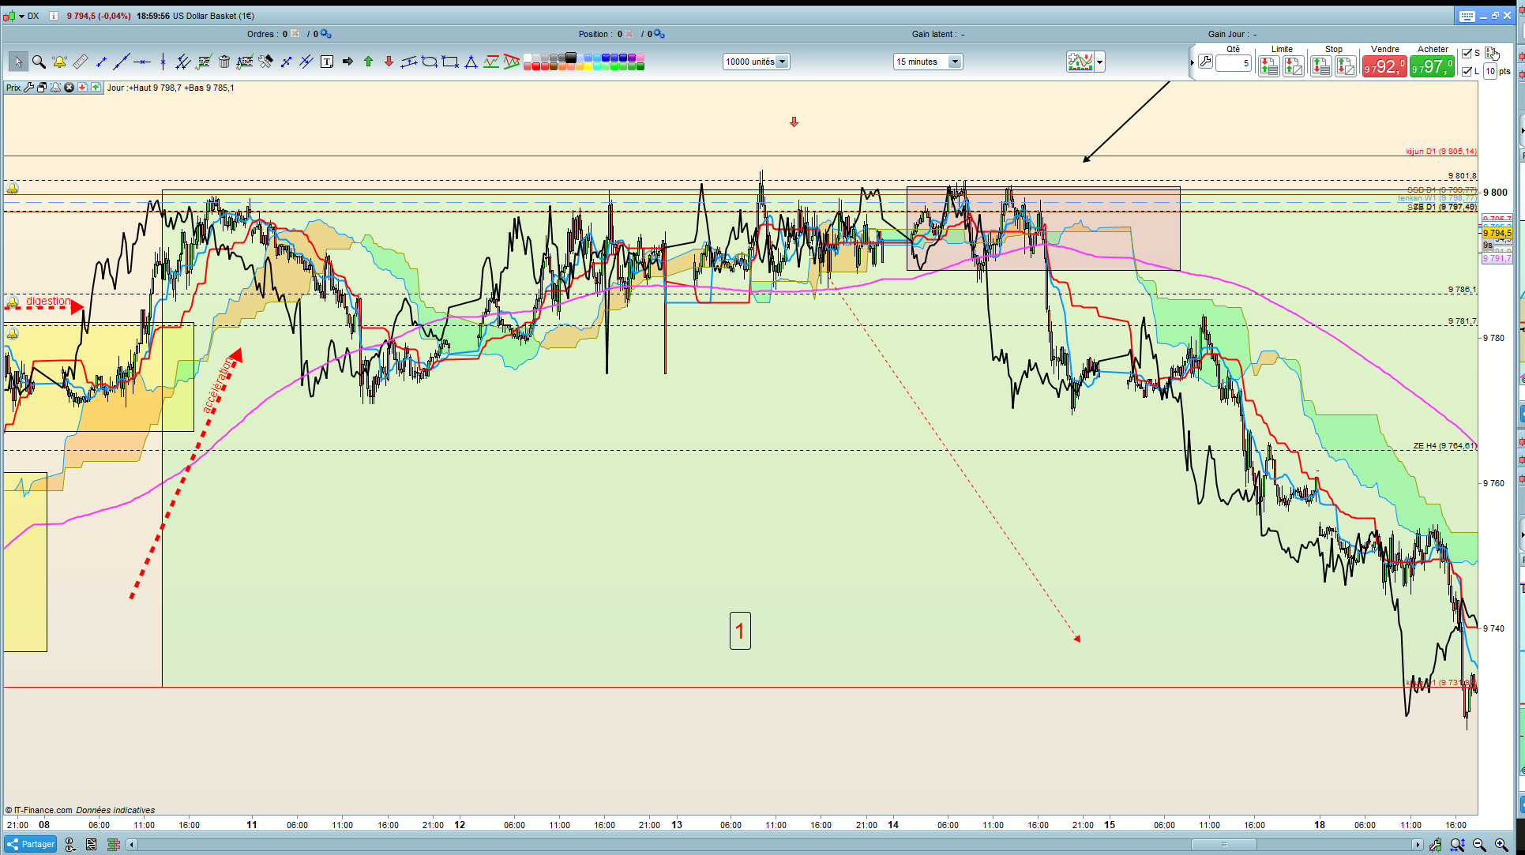Click the Prix panel bell alert icon
The width and height of the screenshot is (1525, 855).
55,88
